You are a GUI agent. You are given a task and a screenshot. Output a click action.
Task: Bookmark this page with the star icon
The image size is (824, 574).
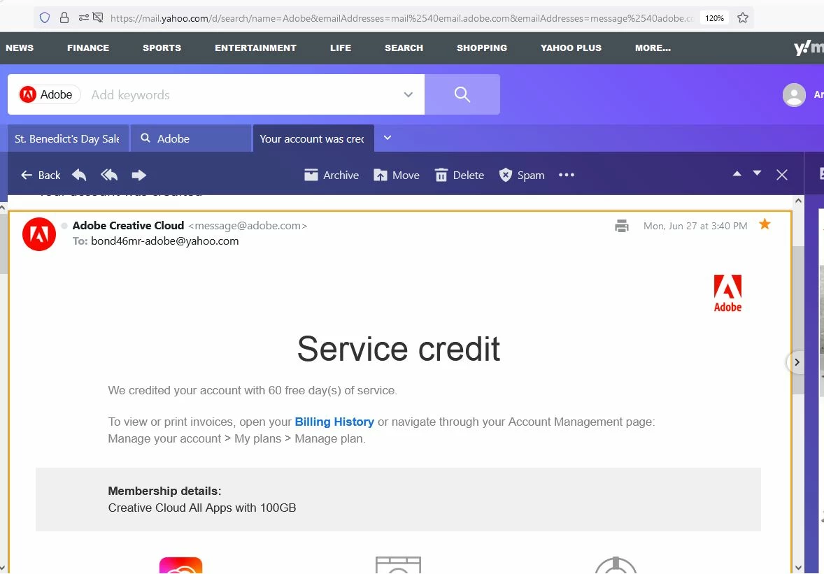pyautogui.click(x=743, y=18)
